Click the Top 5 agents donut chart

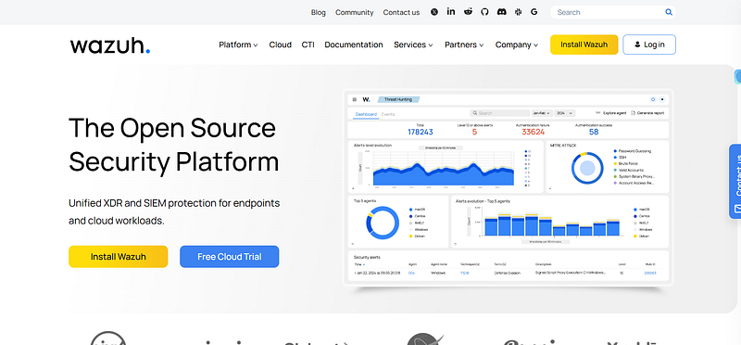(383, 223)
